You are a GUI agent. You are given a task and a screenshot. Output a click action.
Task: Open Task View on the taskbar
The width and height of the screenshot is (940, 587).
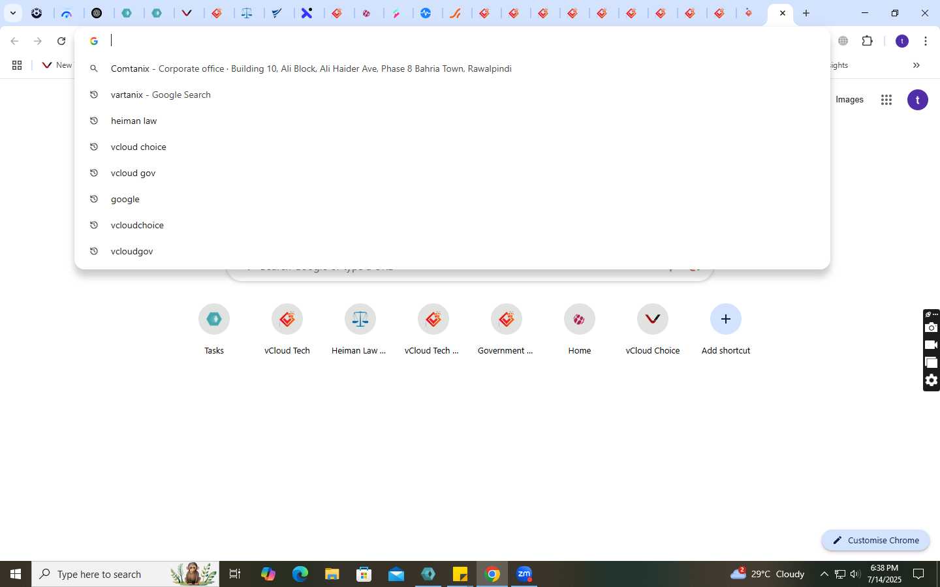click(235, 574)
